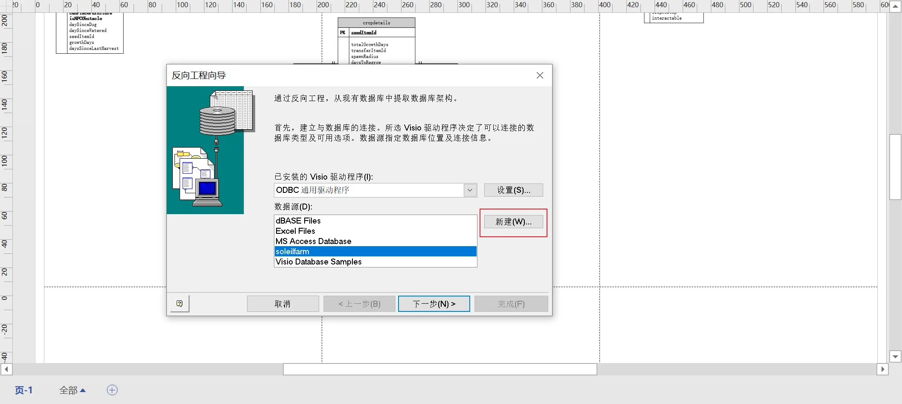Click the vertical scrollbar up arrow
The image size is (902, 404).
[895, 6]
